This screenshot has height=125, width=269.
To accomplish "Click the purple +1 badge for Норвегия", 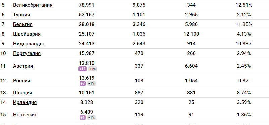I will click(83, 118).
